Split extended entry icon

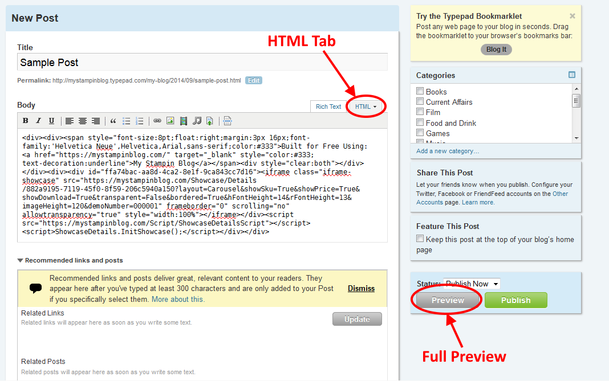click(x=228, y=121)
